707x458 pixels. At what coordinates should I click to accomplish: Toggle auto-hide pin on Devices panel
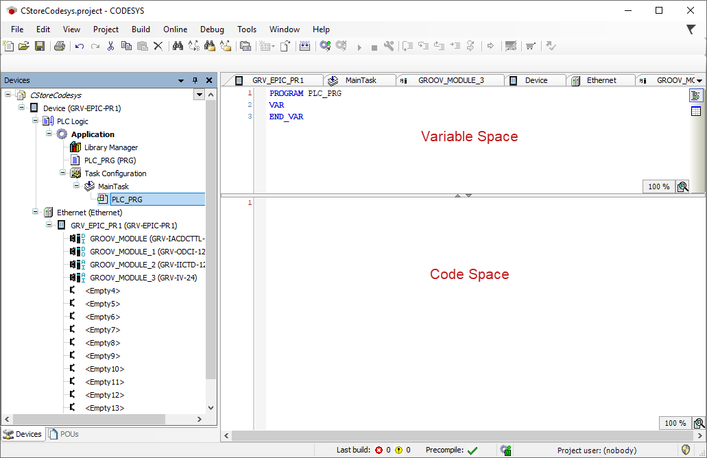click(195, 80)
